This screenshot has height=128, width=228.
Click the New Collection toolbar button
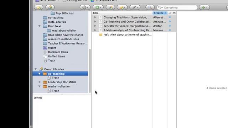click(x=38, y=7)
